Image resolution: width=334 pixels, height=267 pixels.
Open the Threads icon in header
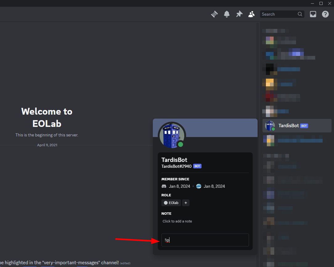214,14
